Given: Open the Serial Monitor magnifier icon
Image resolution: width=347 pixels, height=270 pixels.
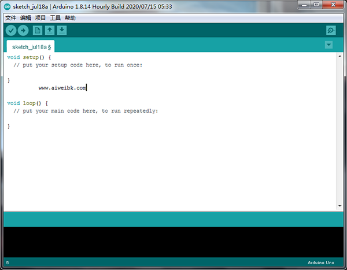Looking at the screenshot, I should tap(330, 31).
